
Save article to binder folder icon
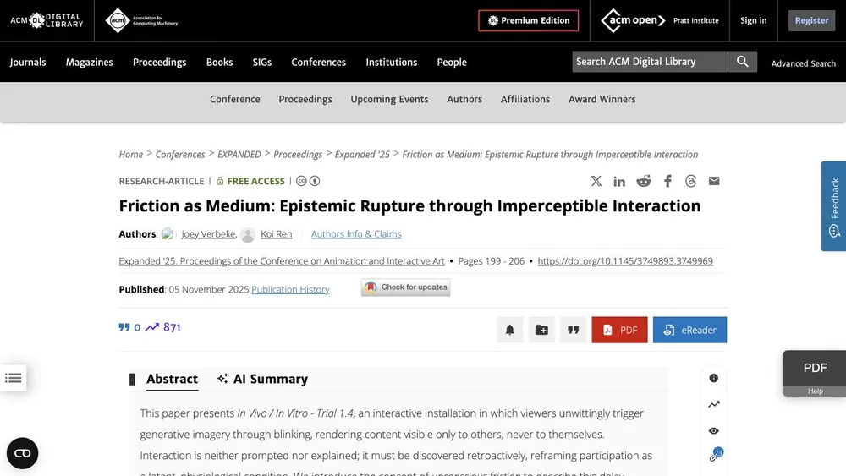[541, 330]
